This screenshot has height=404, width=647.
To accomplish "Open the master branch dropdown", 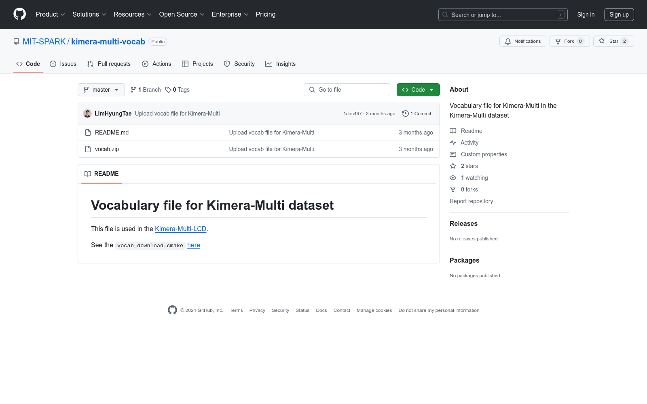I will pos(101,90).
